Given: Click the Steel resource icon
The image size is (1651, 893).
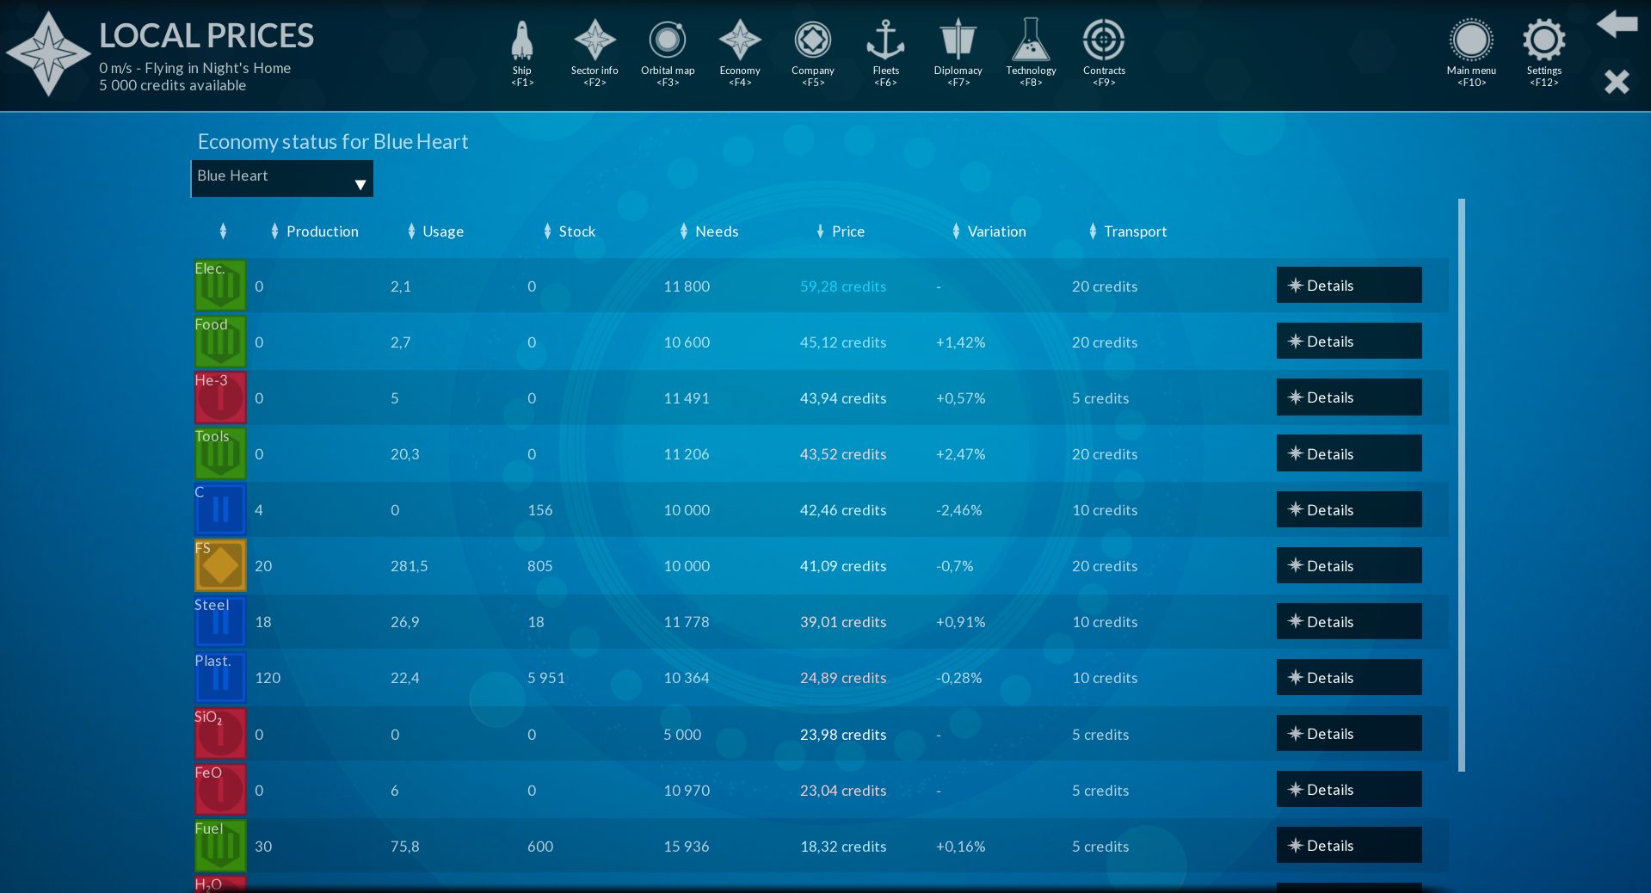Looking at the screenshot, I should tap(220, 621).
